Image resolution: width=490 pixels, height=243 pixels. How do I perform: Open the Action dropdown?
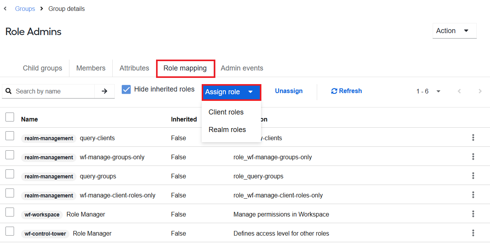coord(454,31)
